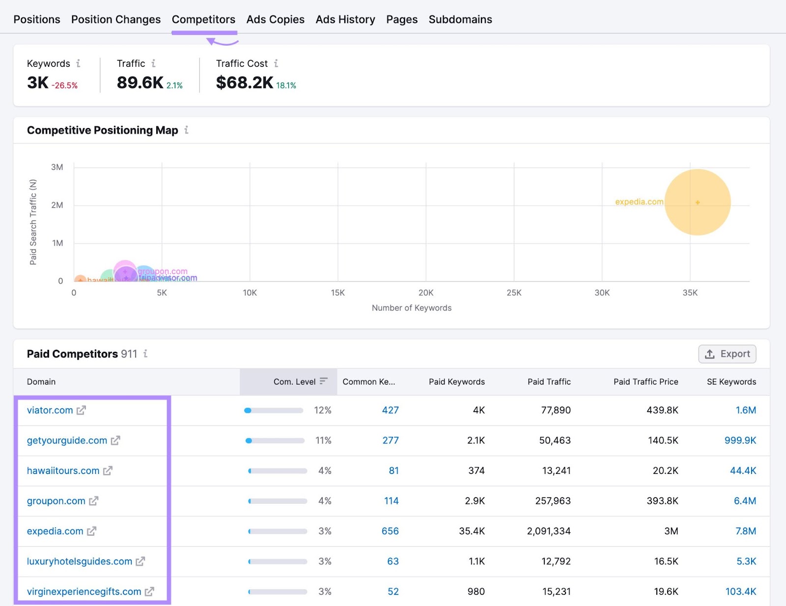Click the expedia.com competition level bar

pyautogui.click(x=278, y=531)
